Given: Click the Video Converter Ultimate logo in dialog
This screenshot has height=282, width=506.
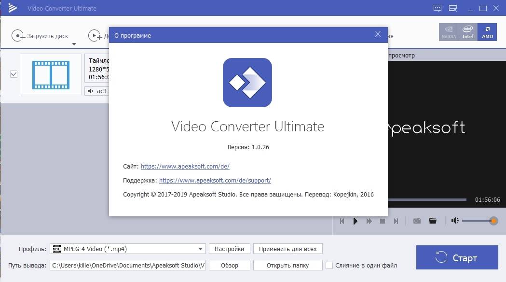Looking at the screenshot, I should [247, 83].
